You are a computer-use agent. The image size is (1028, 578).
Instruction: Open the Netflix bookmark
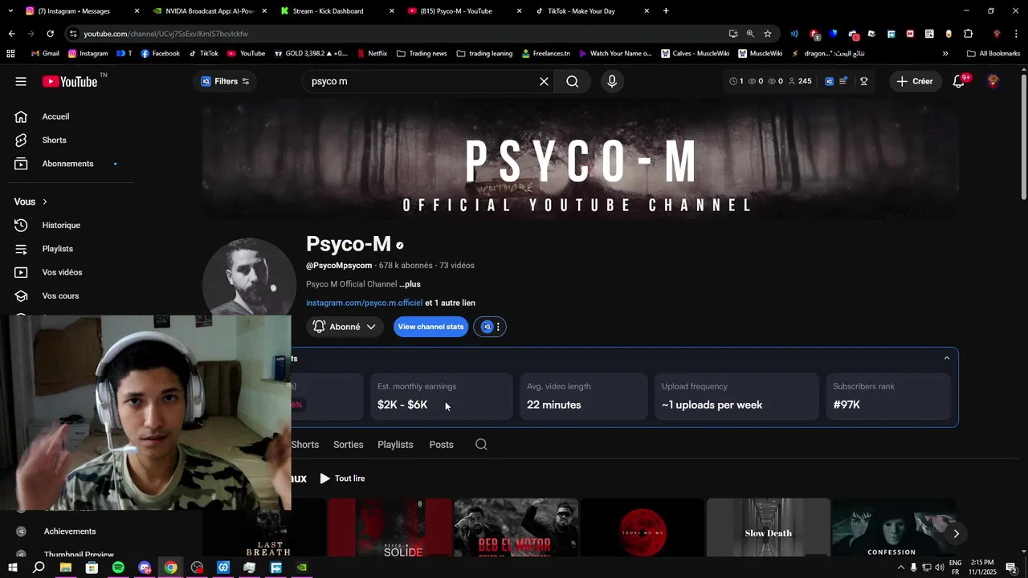pos(371,54)
